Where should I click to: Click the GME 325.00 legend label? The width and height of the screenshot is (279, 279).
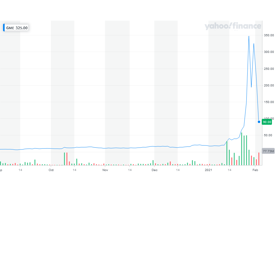tap(16, 28)
